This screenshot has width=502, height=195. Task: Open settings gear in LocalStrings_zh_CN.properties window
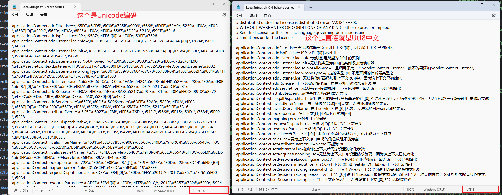point(224,15)
